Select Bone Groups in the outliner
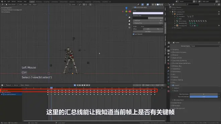 pyautogui.click(x=182, y=21)
